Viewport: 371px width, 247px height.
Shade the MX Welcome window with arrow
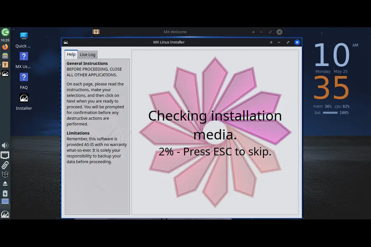click(254, 32)
